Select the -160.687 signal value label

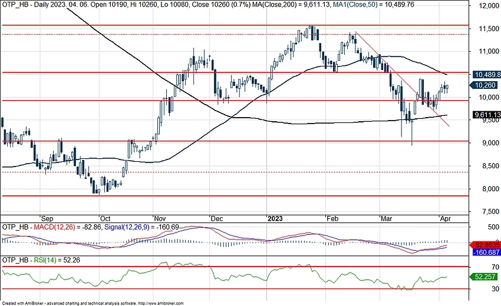[x=486, y=252]
